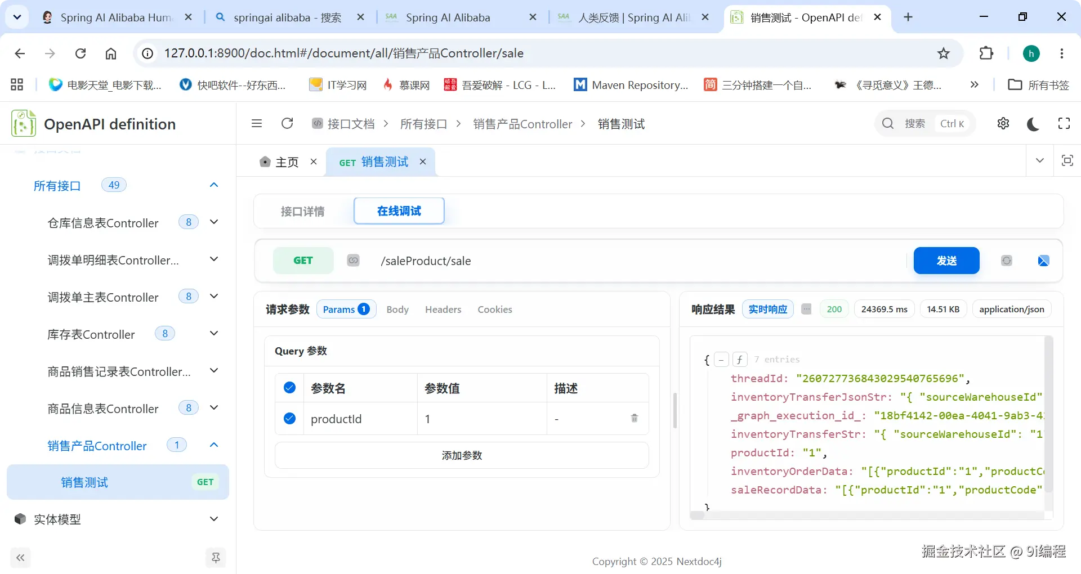Switch to the Body request tab
This screenshot has width=1081, height=574.
click(397, 310)
